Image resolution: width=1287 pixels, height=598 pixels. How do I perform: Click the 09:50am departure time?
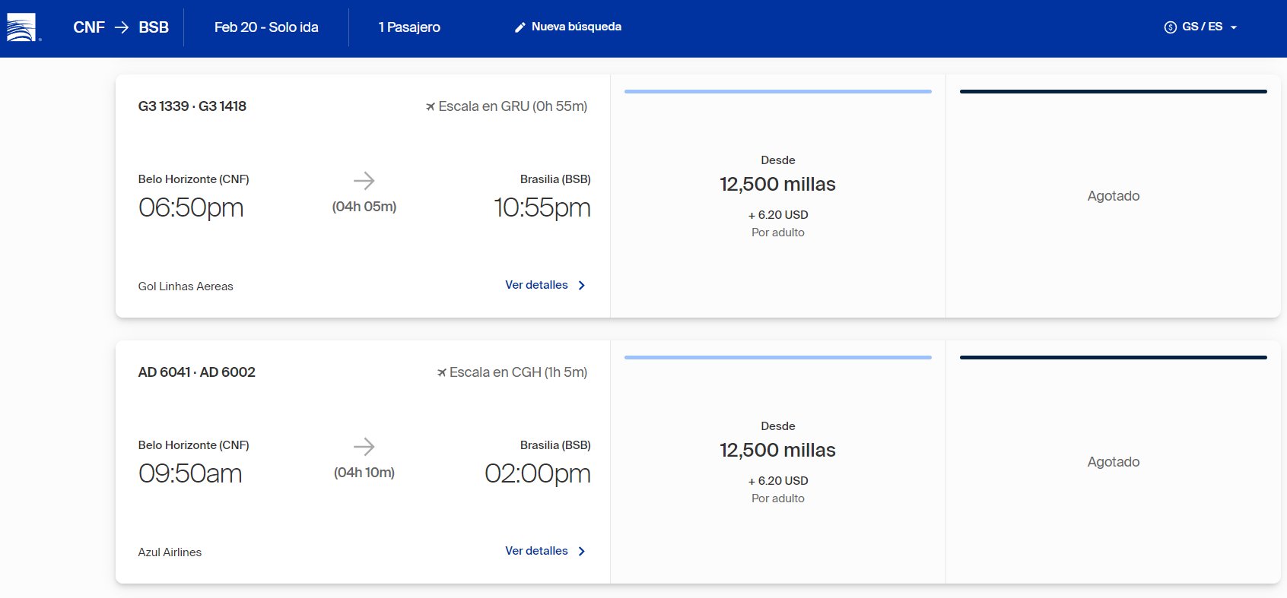coord(190,473)
